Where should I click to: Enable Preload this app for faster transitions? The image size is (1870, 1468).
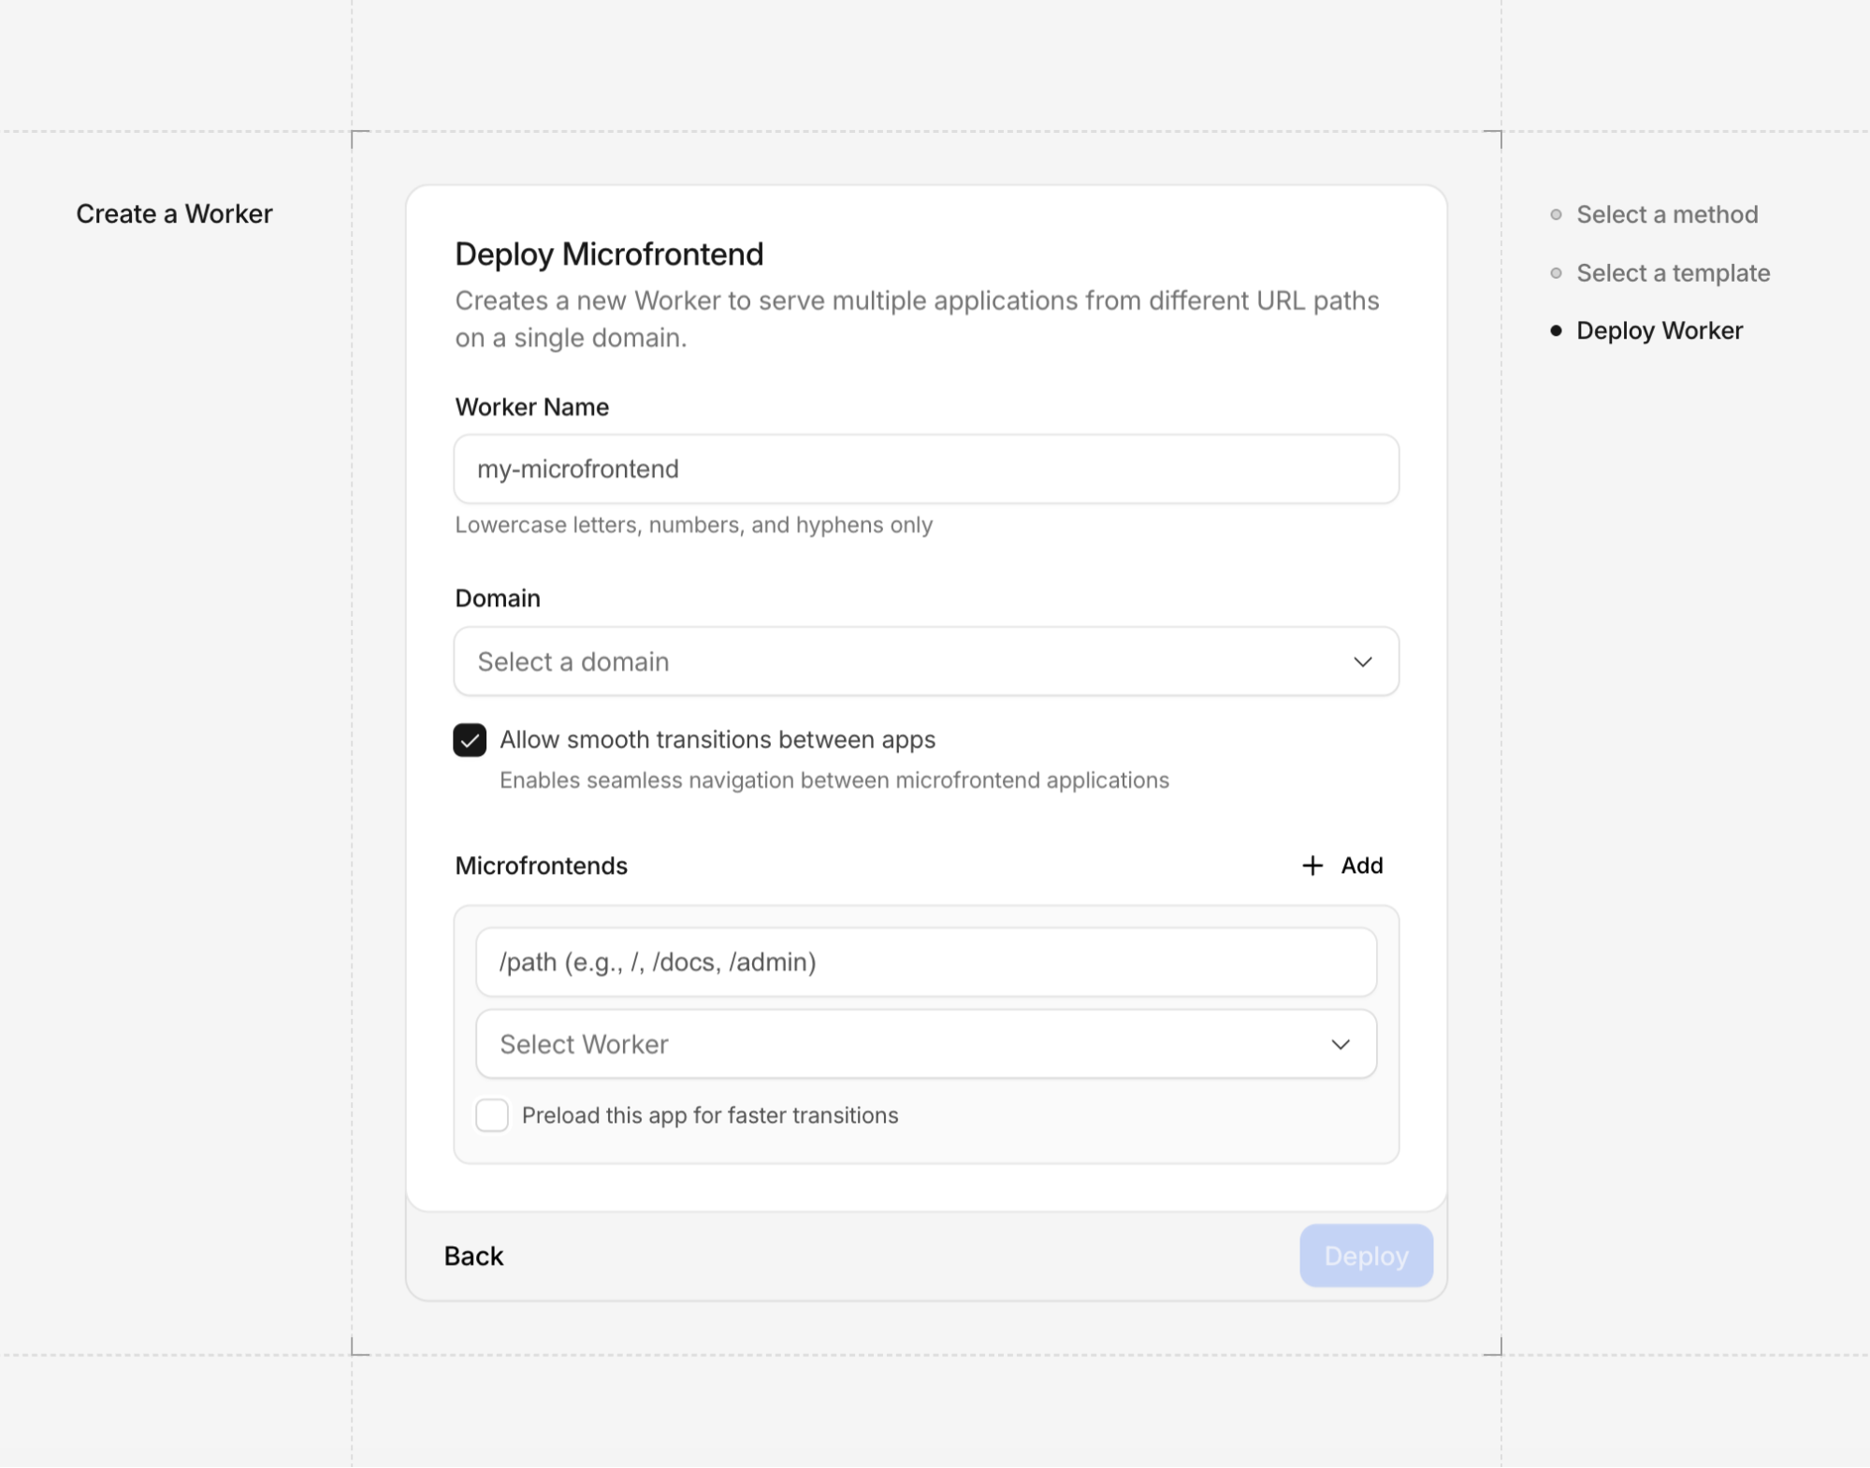(492, 1115)
